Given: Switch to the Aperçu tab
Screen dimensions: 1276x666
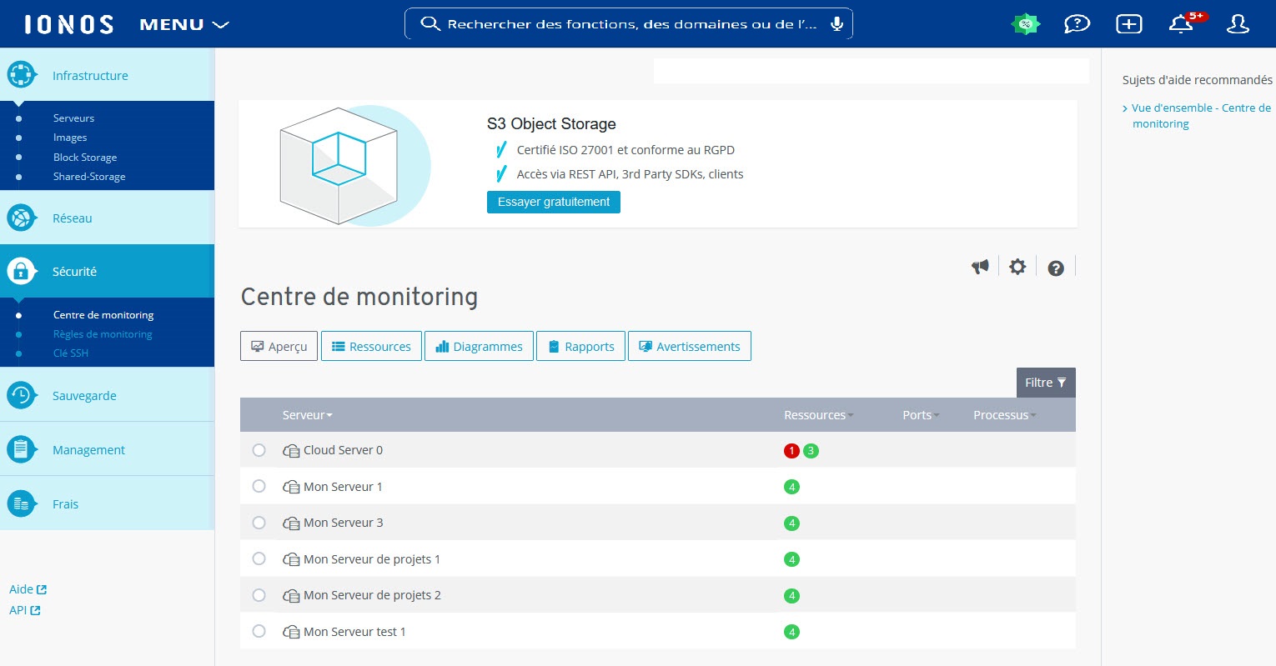Looking at the screenshot, I should coord(279,346).
